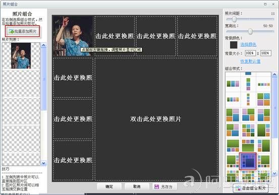Choose the three-by-three nine-square grid layout

click(248, 131)
